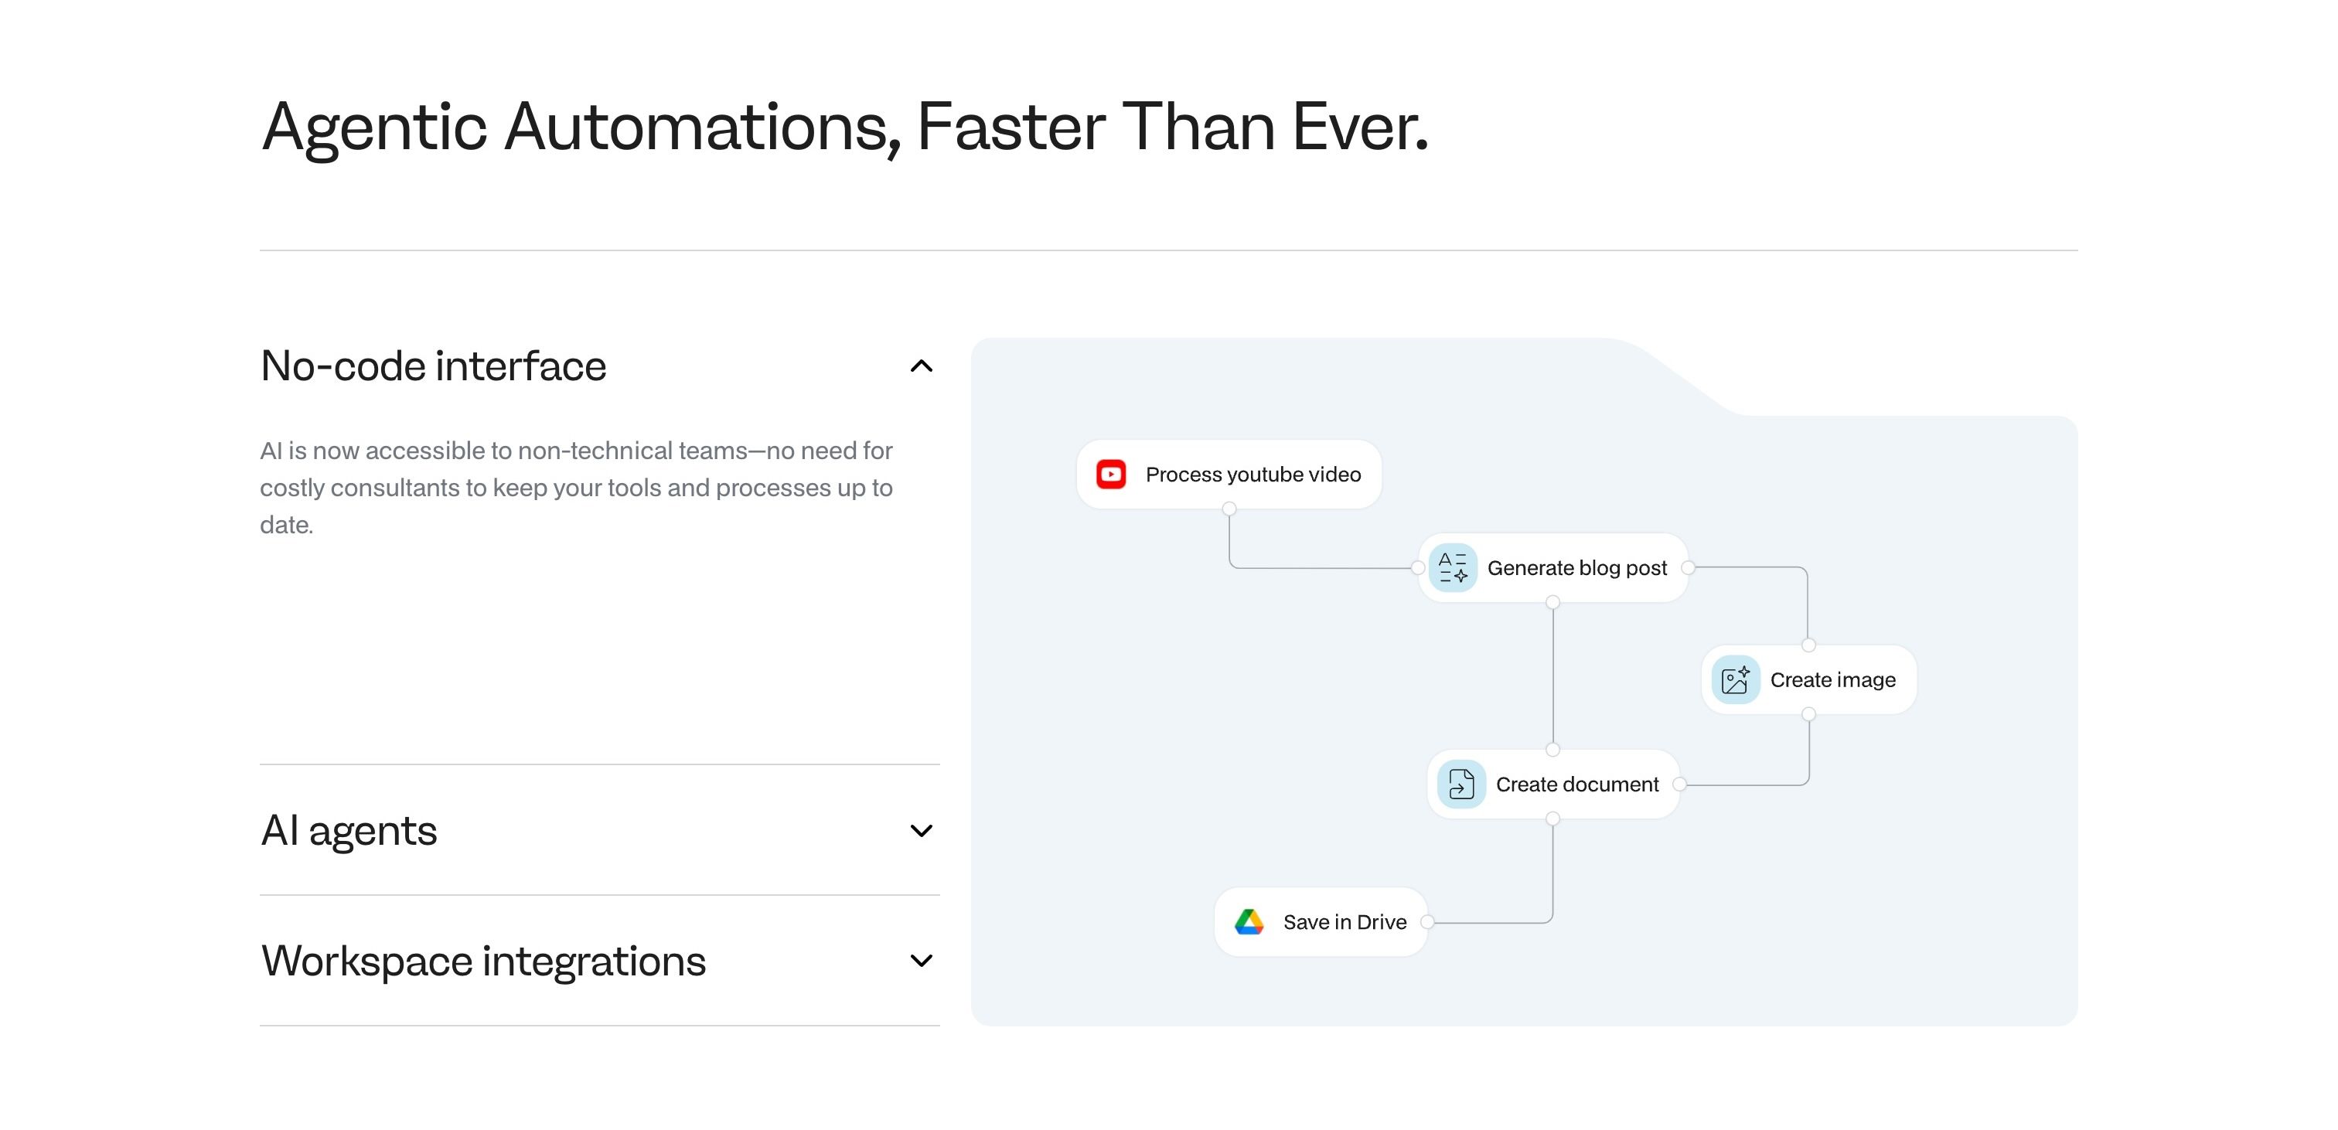Image resolution: width=2338 pixels, height=1130 pixels.
Task: Click the right connector dot of Generate blog post
Action: click(1688, 567)
